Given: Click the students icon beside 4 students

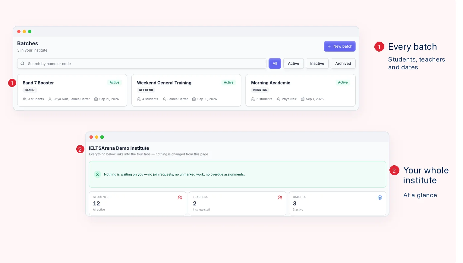Looking at the screenshot, I should [139, 99].
